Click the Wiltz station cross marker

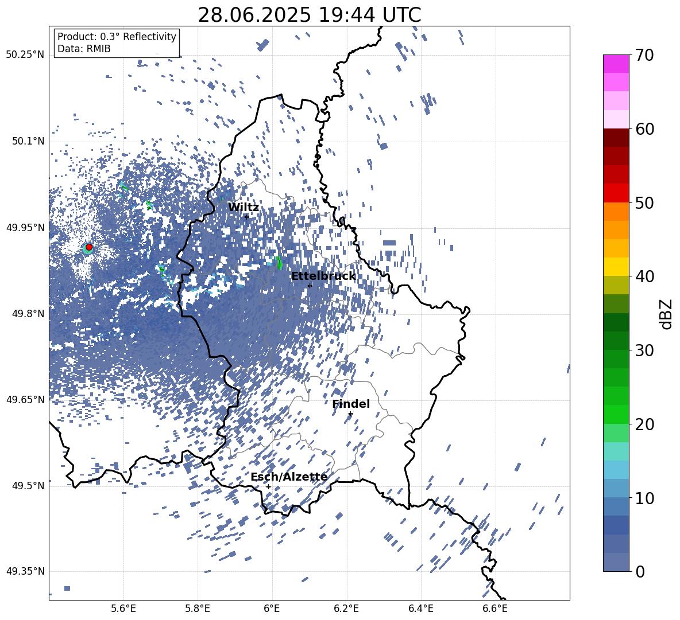tap(246, 217)
